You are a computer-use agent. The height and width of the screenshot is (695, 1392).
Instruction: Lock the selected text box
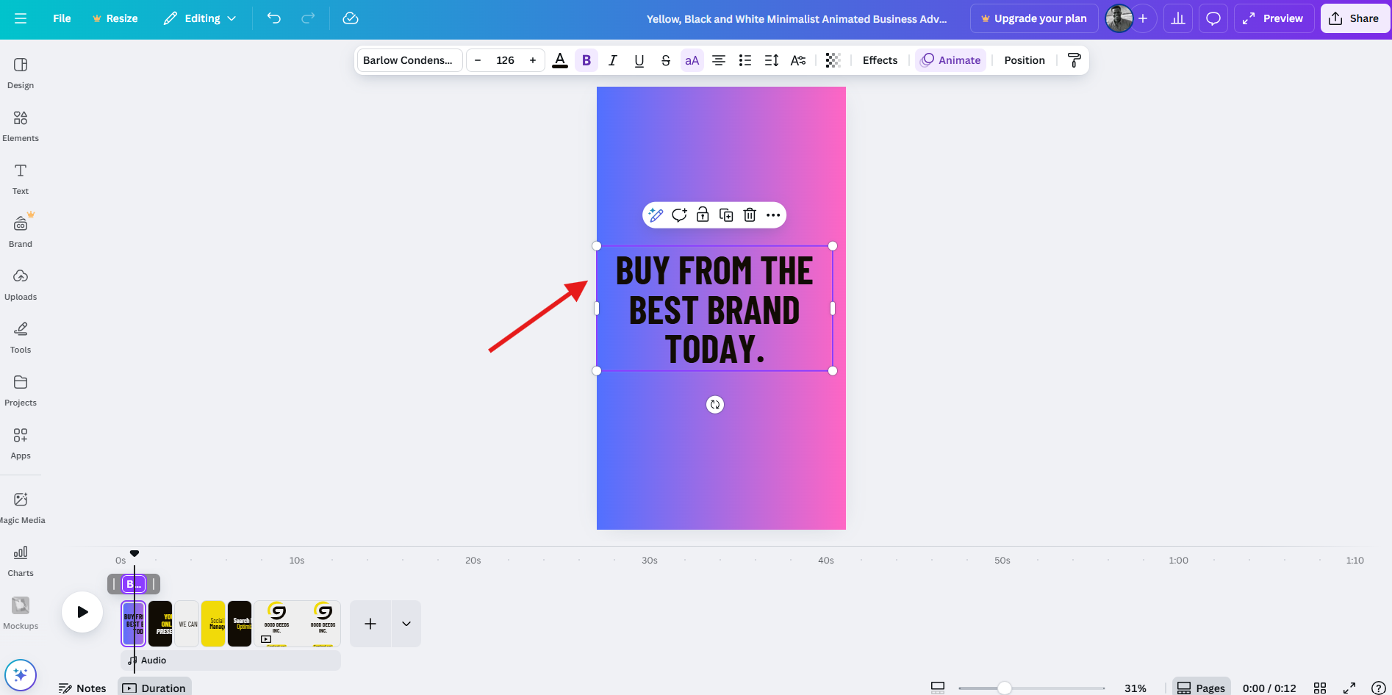[x=703, y=215]
